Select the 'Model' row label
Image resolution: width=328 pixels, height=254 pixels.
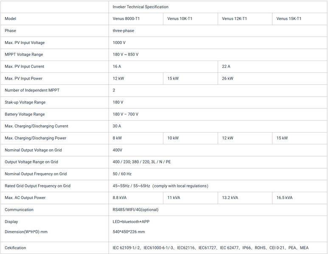pos(11,19)
